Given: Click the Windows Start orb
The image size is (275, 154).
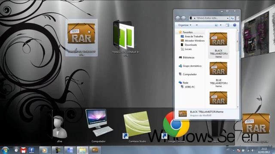Looking at the screenshot, I should 5,150.
